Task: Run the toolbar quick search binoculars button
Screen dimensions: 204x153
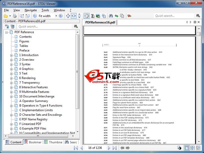Action: click(198, 16)
